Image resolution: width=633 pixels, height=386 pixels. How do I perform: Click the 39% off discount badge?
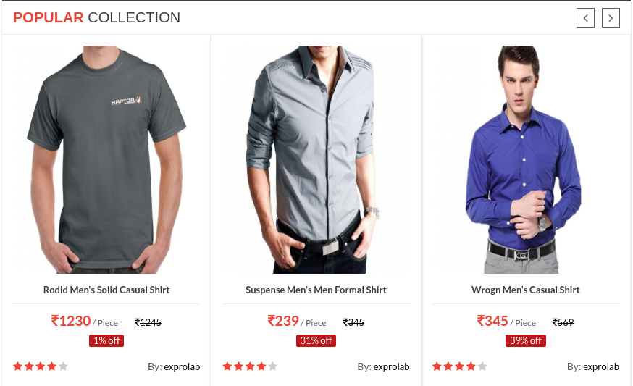pos(526,341)
